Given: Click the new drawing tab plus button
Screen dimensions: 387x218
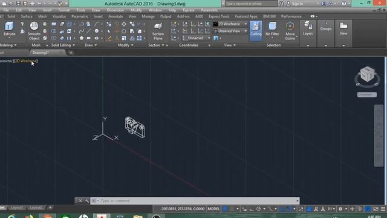Looking at the screenshot, I should pyautogui.click(x=71, y=53).
